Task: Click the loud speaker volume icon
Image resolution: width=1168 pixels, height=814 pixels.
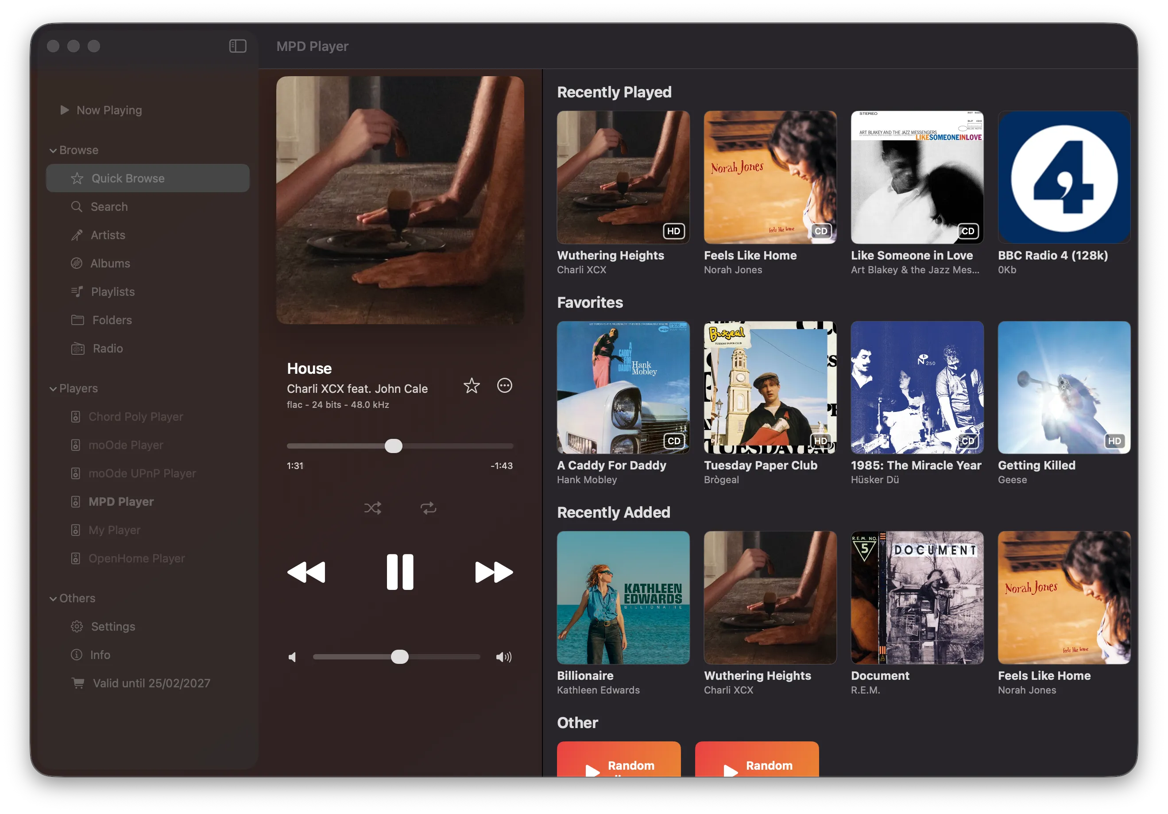Action: tap(503, 657)
